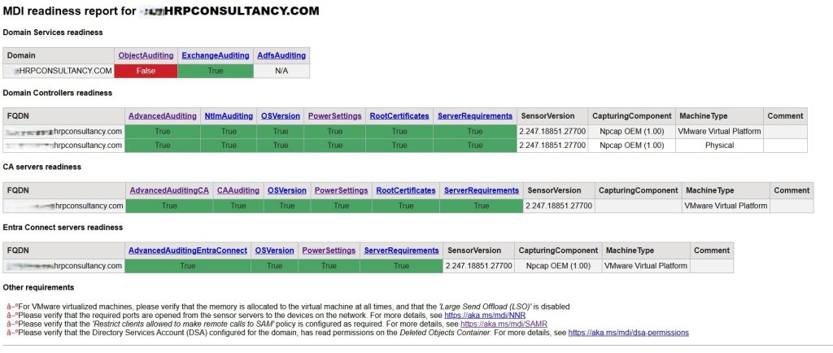Image resolution: width=833 pixels, height=353 pixels.
Task: Select Npcap OEM (1.00) in the Physical row
Action: (x=632, y=145)
